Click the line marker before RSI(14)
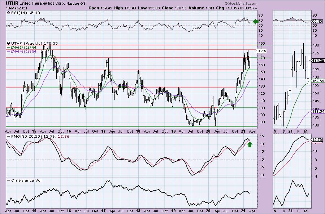This screenshot has width=325, height=214. (8, 13)
